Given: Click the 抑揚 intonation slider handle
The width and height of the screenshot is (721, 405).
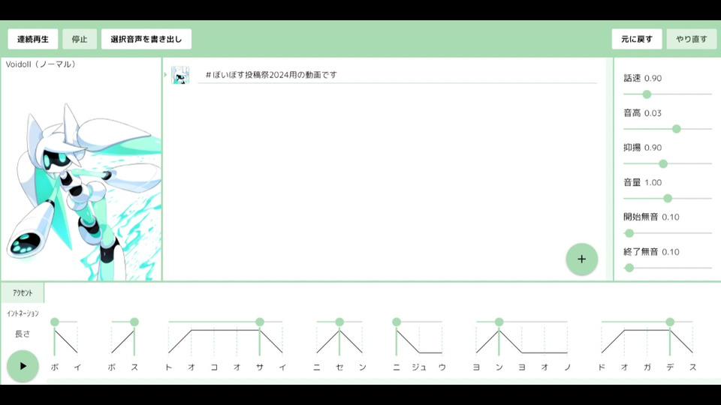Looking at the screenshot, I should [x=663, y=163].
